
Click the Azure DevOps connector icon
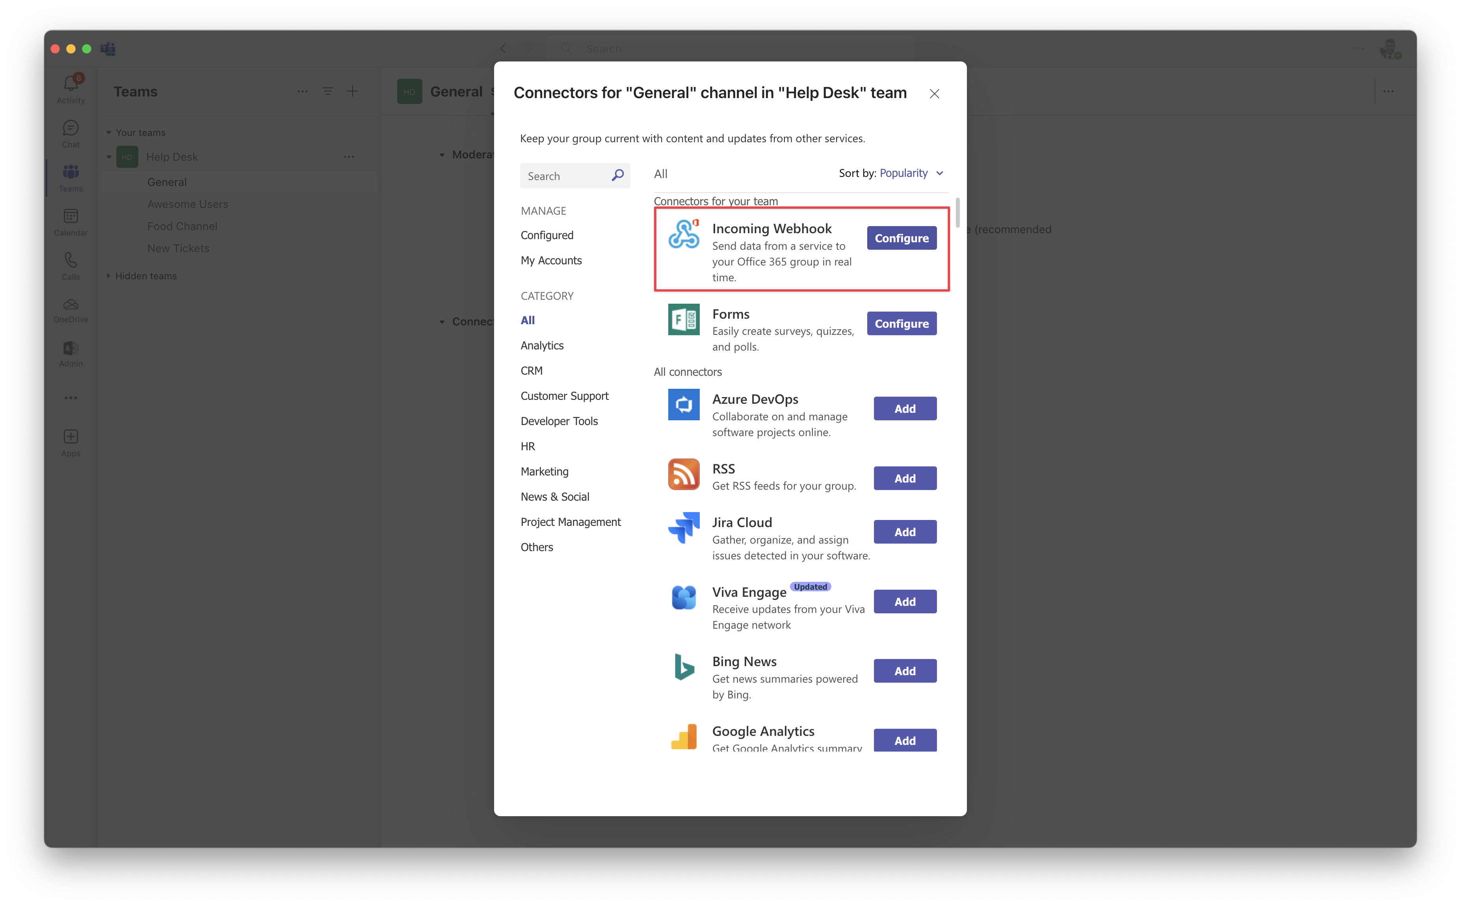click(x=684, y=405)
